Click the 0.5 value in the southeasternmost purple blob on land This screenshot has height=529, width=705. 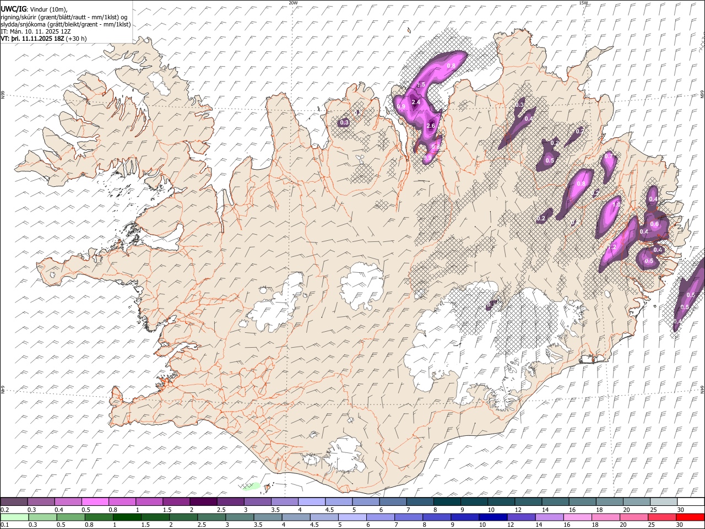[x=649, y=261]
